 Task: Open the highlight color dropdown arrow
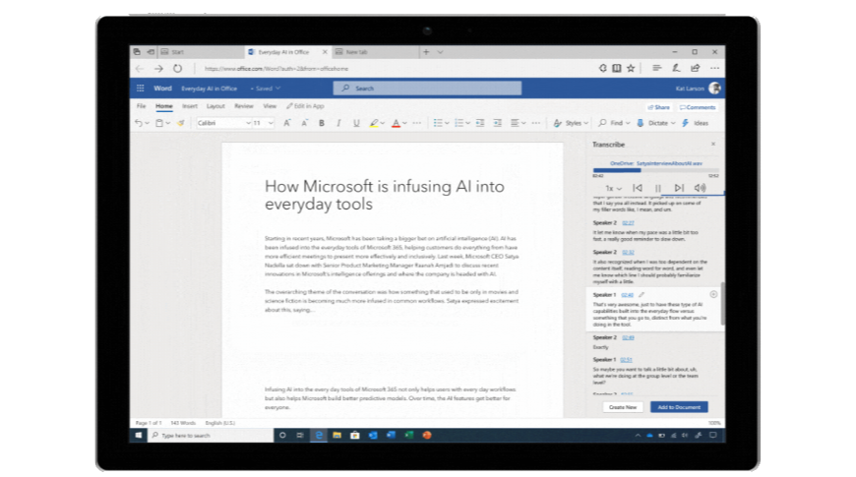coord(382,123)
